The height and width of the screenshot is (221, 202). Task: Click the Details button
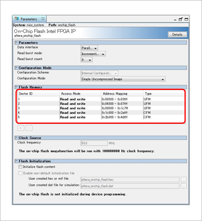[178, 35]
